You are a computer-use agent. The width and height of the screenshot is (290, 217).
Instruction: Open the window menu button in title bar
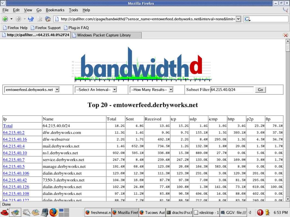tap(3, 3)
